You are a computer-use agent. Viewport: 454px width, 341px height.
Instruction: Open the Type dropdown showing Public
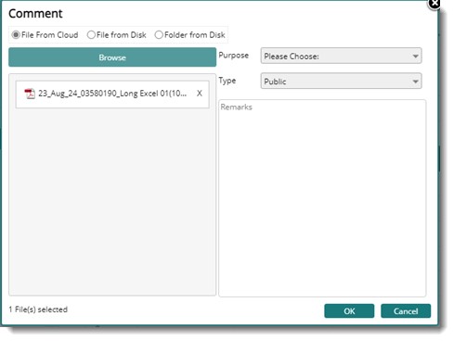[341, 82]
